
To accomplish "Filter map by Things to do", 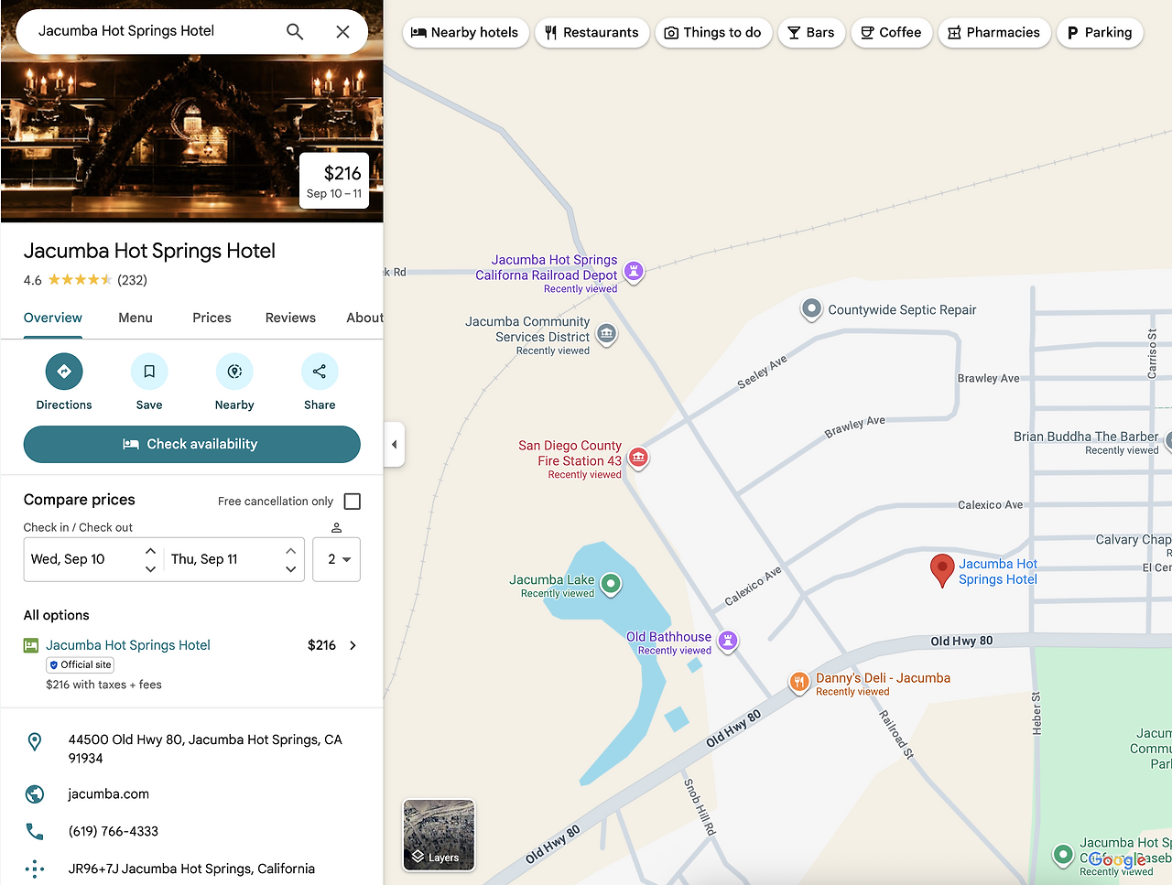I will tap(713, 33).
